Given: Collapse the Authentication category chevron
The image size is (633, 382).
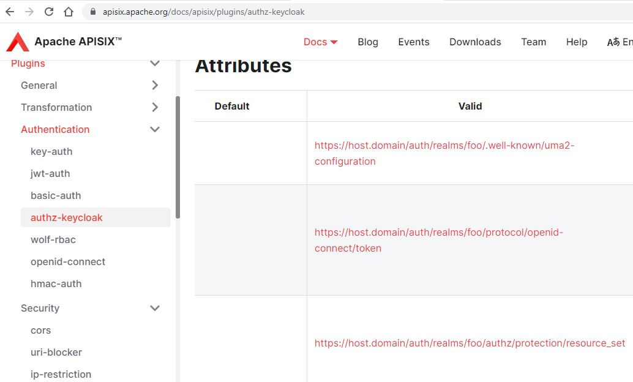Looking at the screenshot, I should 155,129.
